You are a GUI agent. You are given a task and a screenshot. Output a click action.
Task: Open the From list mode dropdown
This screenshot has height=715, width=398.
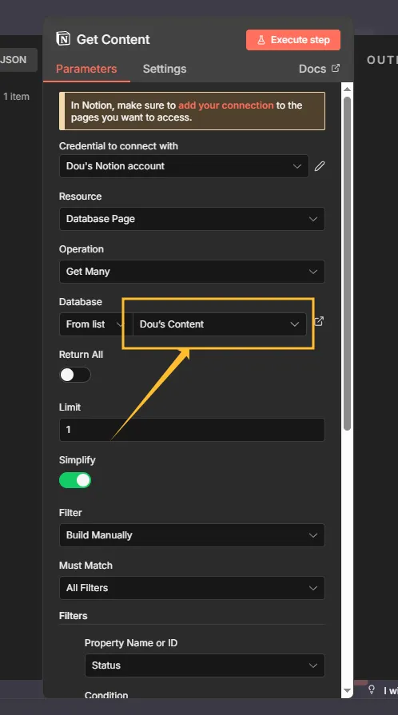pos(96,324)
